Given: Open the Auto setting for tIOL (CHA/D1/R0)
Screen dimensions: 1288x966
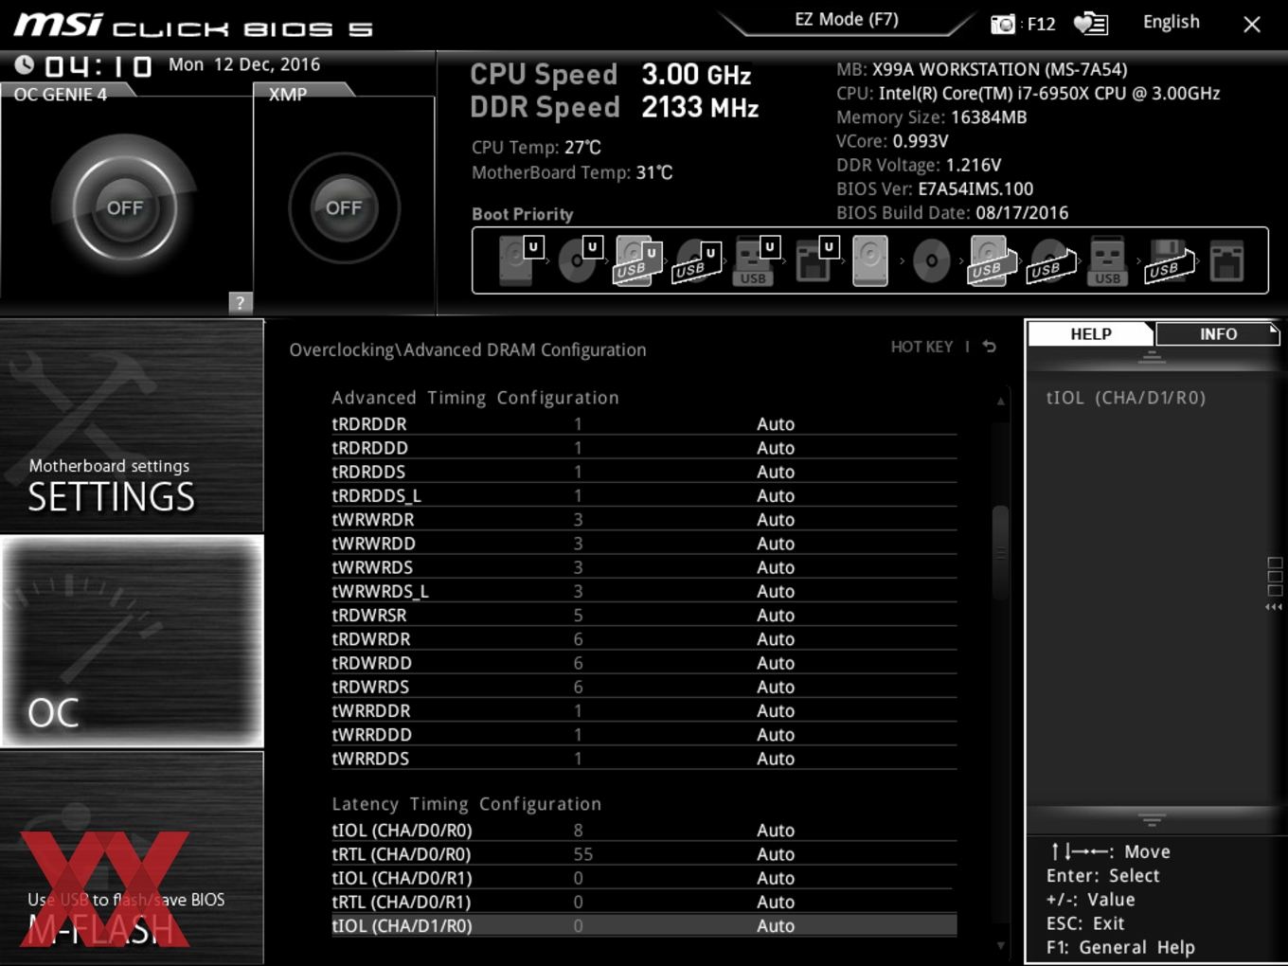Looking at the screenshot, I should 776,926.
